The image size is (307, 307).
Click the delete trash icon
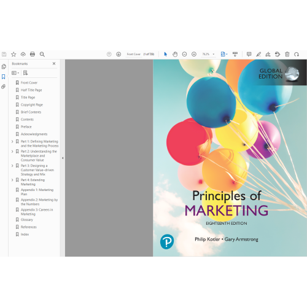(x=287, y=54)
